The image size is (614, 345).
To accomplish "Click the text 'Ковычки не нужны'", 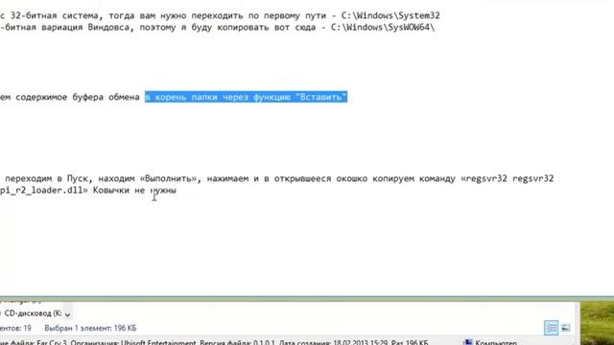I will click(134, 191).
